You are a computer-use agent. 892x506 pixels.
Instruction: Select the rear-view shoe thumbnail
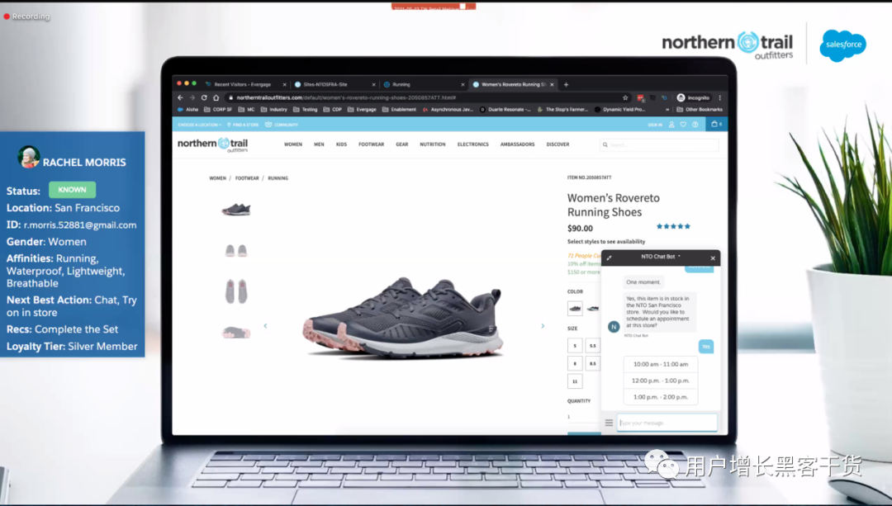[235, 250]
